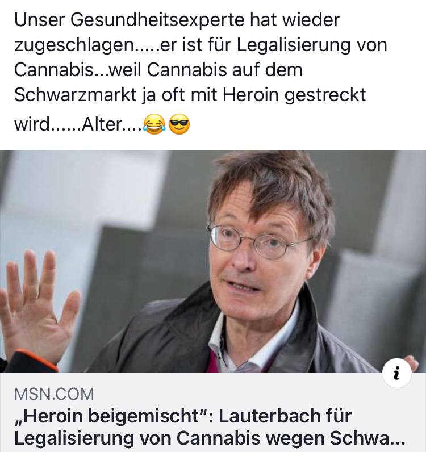Image resolution: width=426 pixels, height=452 pixels.
Task: Click "Heroin gestreckt" in the post text
Action: coord(294,95)
